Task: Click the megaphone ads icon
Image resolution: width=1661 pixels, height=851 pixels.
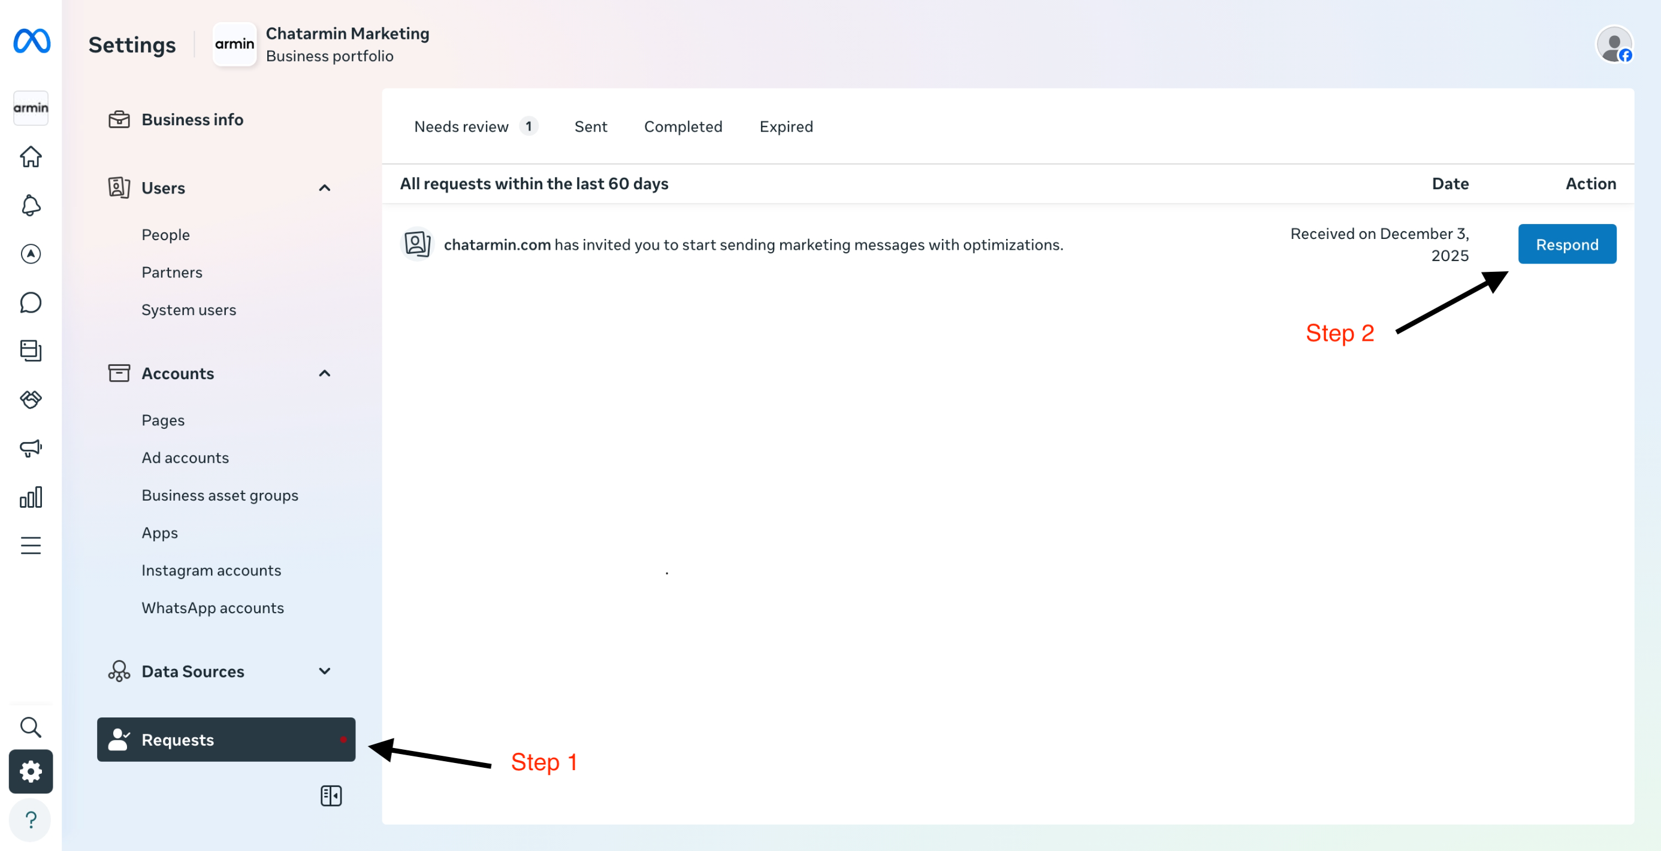Action: [x=31, y=448]
